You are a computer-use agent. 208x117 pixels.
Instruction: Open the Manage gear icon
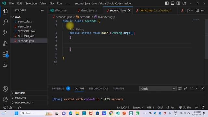[x=5, y=99]
